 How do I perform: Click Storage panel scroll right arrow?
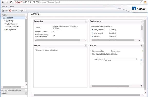[x=142, y=86]
